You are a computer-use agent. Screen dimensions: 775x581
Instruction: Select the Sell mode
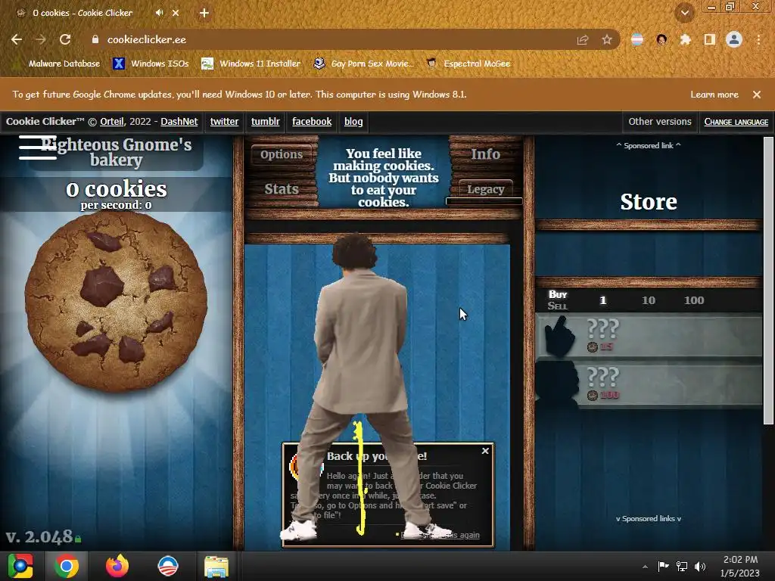(x=558, y=306)
